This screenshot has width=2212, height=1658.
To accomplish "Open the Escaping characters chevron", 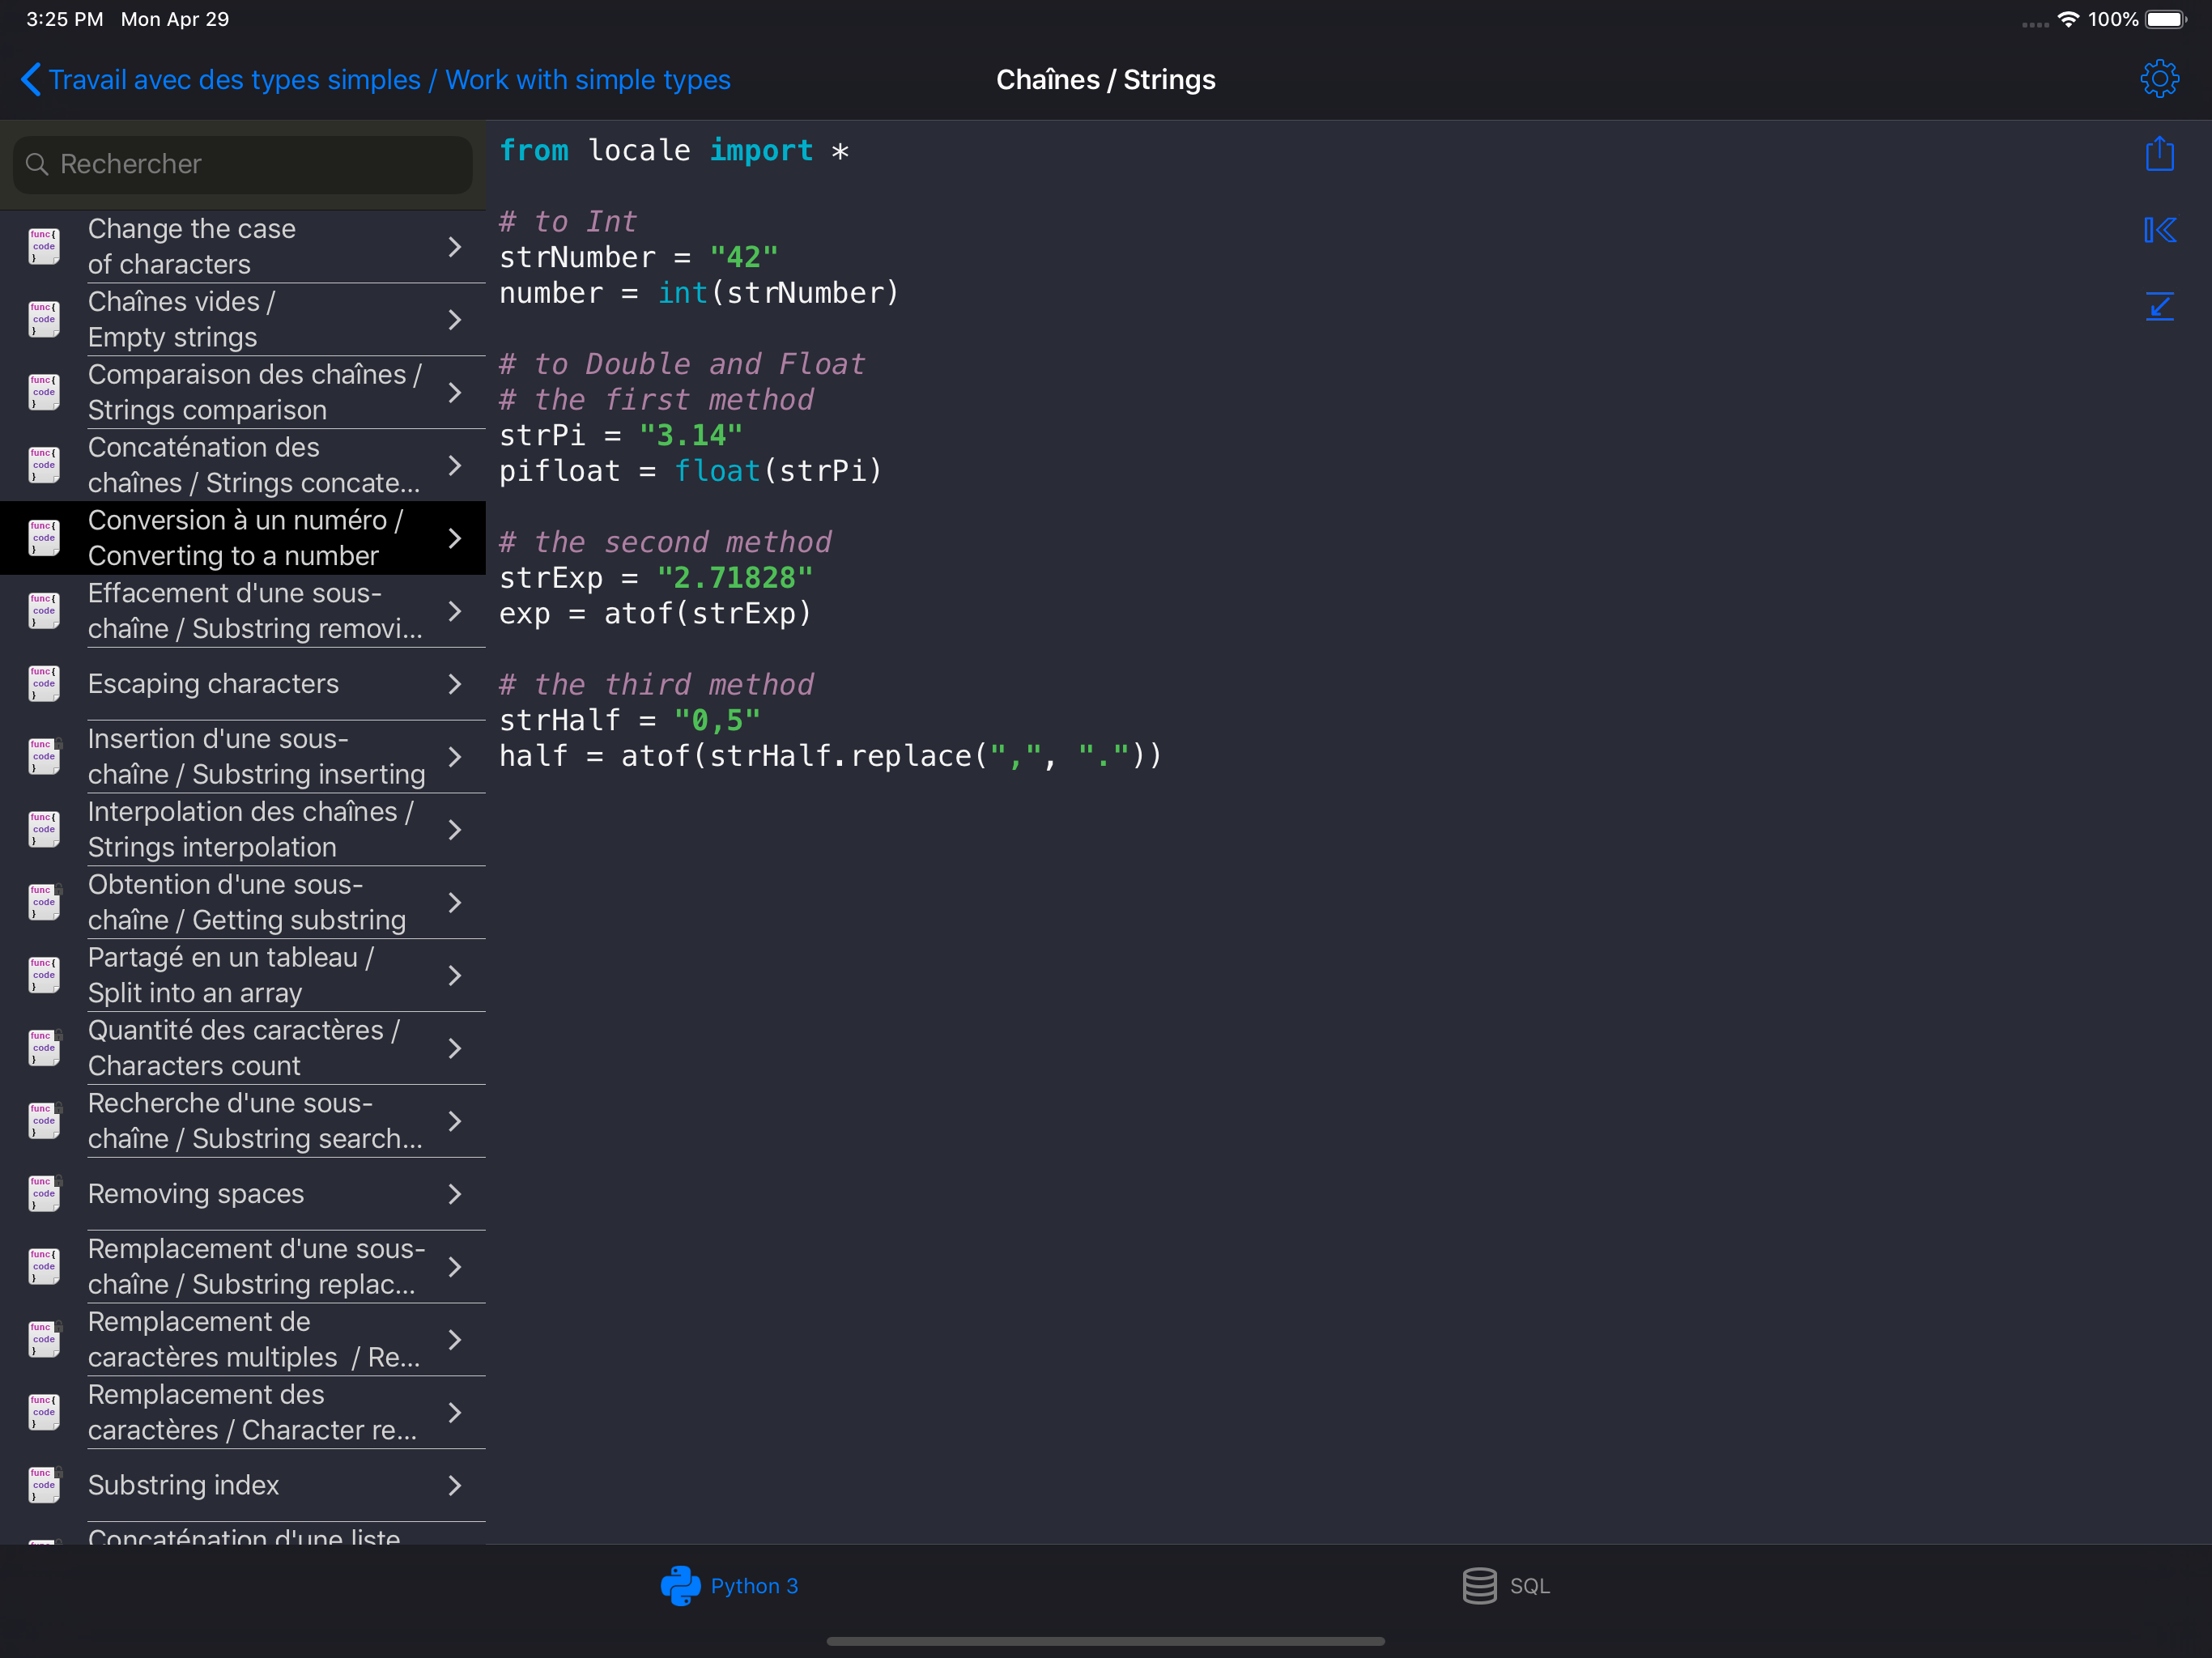I will 455,684.
